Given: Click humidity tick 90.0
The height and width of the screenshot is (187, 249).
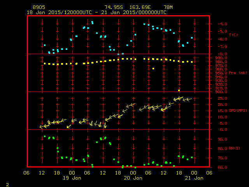Looking at the screenshot, I should pyautogui.click(x=222, y=139).
